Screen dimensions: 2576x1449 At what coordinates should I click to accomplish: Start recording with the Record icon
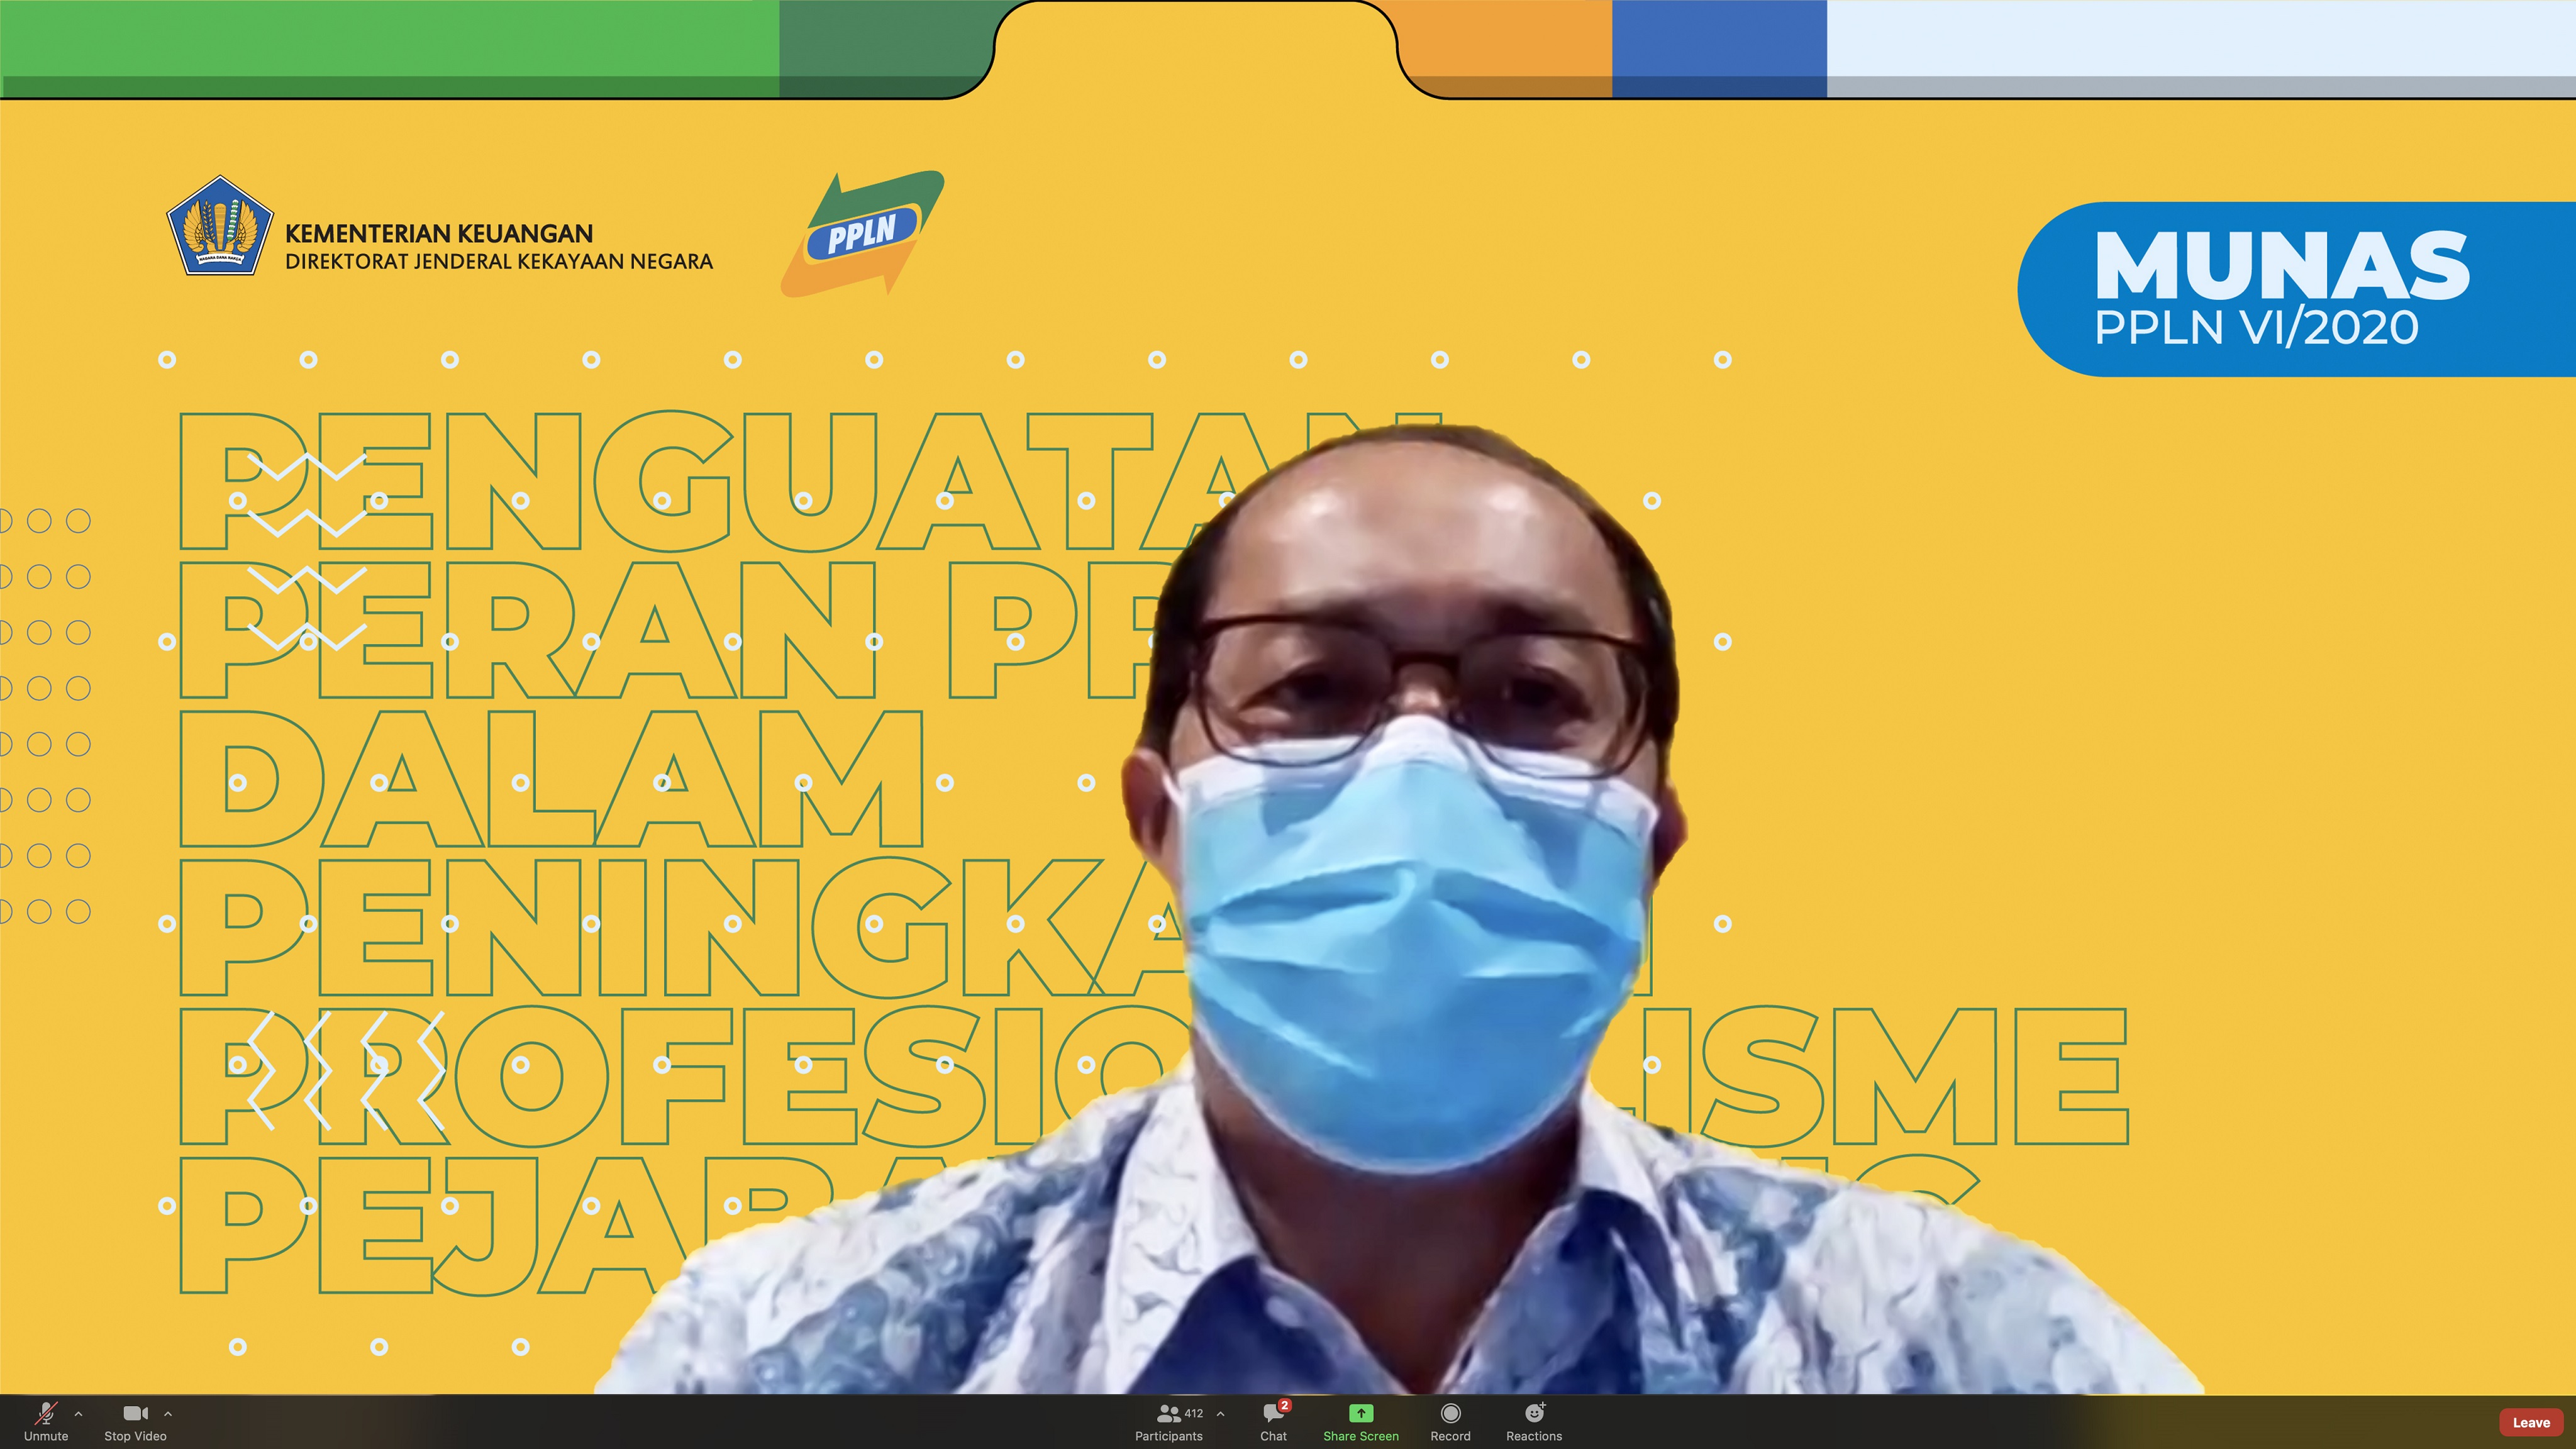pos(1450,1413)
